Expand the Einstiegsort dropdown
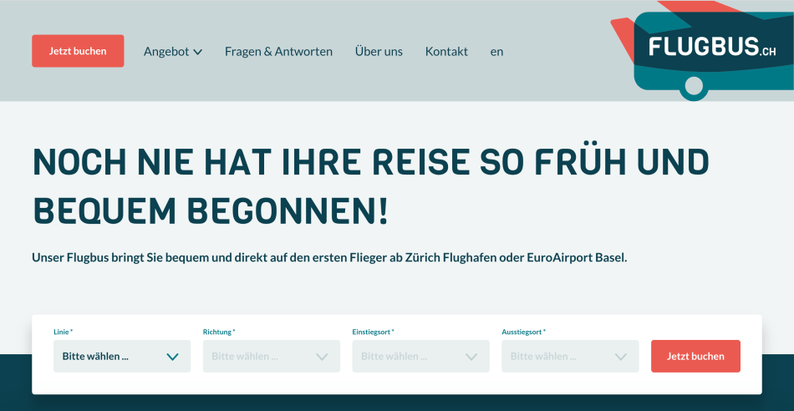 (420, 356)
